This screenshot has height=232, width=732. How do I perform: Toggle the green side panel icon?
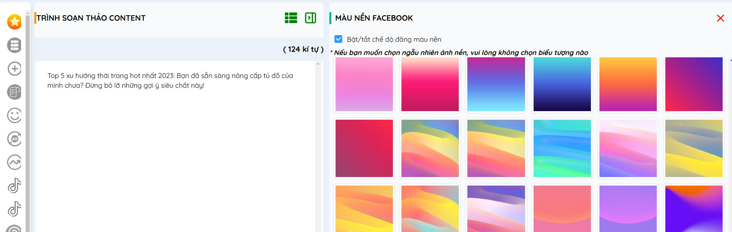(311, 18)
